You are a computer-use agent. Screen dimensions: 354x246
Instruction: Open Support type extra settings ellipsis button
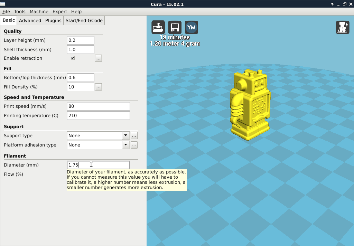click(134, 136)
